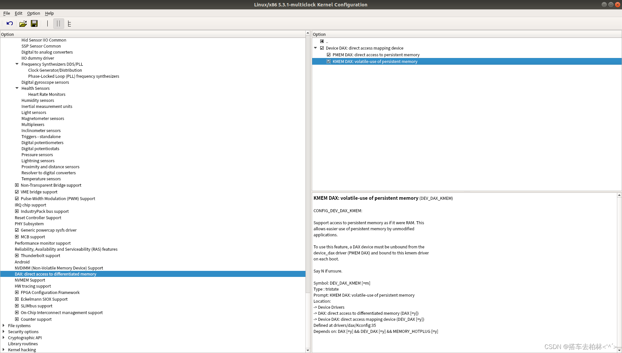Click right pane Option column header

[467, 34]
